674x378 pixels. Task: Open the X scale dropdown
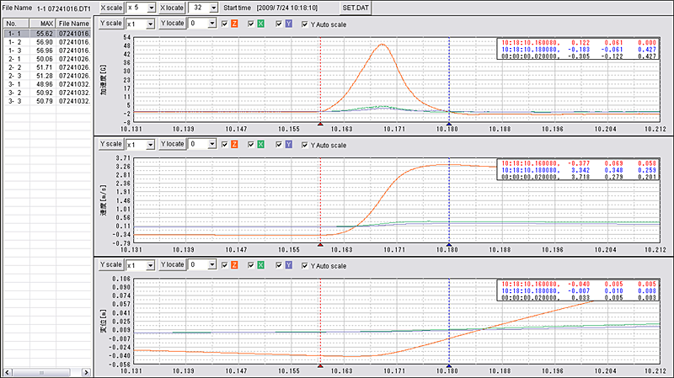click(152, 8)
